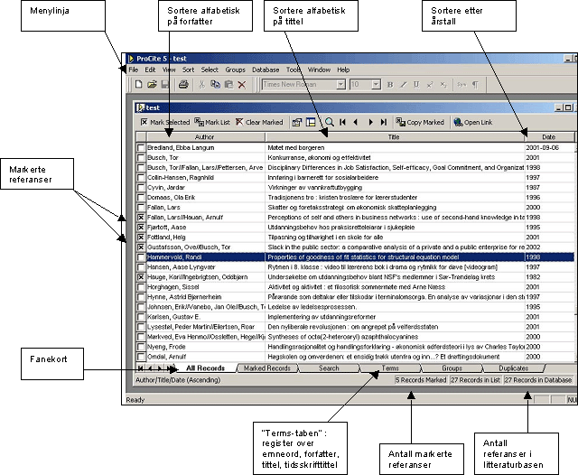
Task: Click the Cut scissors icon
Action: click(201, 84)
